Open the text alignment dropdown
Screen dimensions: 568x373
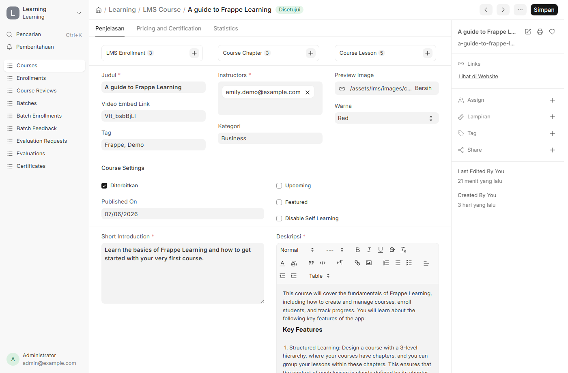426,263
